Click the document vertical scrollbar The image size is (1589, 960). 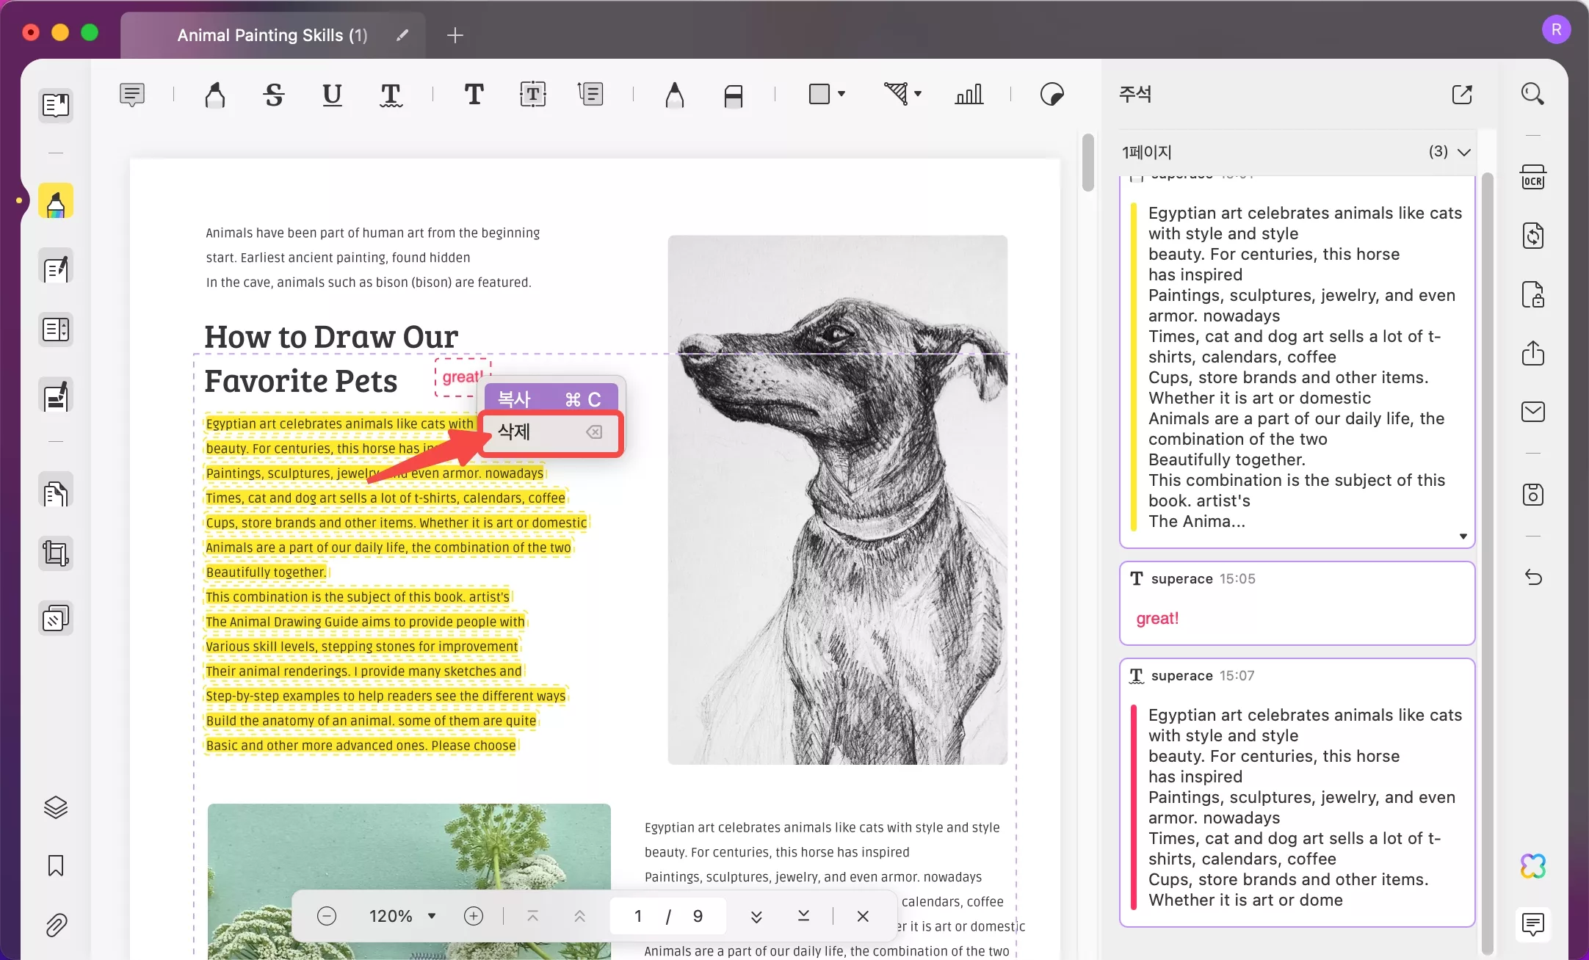[x=1088, y=163]
